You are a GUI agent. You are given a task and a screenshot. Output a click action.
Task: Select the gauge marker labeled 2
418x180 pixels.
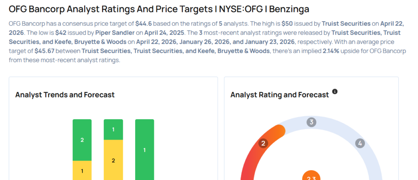264,143
